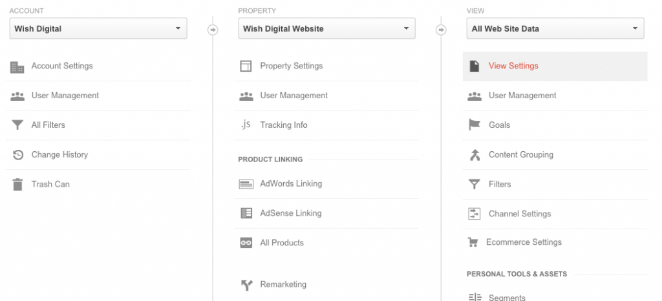
Task: Click the All Filters funnel icon
Action: [17, 125]
